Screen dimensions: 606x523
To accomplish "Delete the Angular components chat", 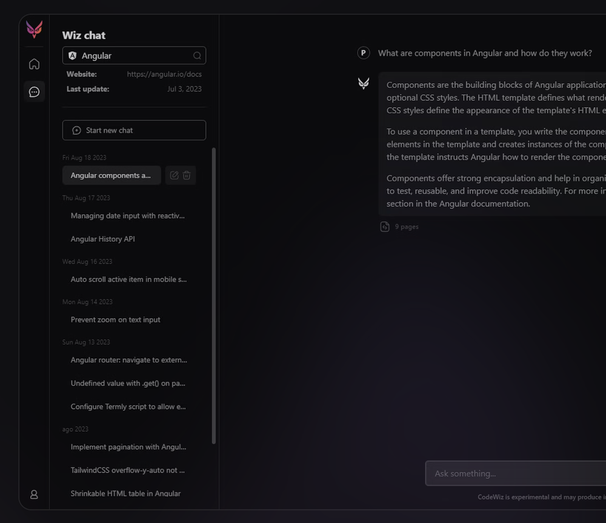I will 187,175.
